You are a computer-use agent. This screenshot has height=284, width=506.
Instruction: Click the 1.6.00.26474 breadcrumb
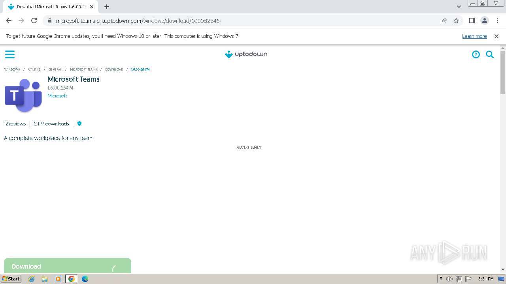140,69
